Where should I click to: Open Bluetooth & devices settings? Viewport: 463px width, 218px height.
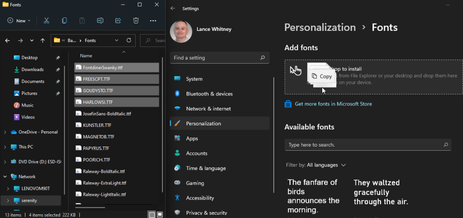pyautogui.click(x=220, y=94)
